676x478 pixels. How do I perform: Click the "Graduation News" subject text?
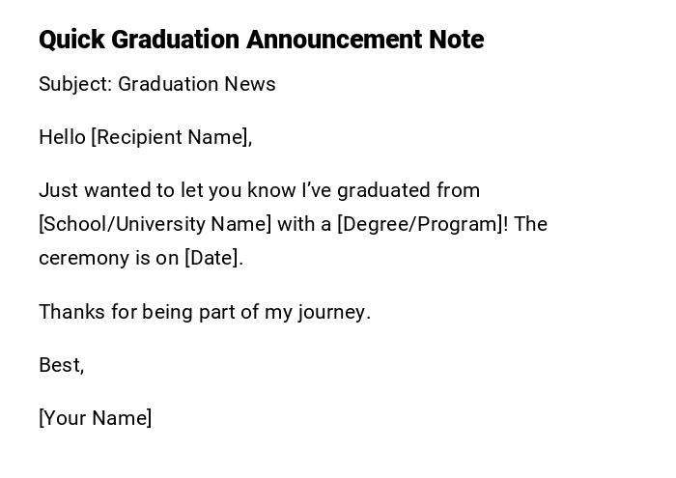coord(197,84)
